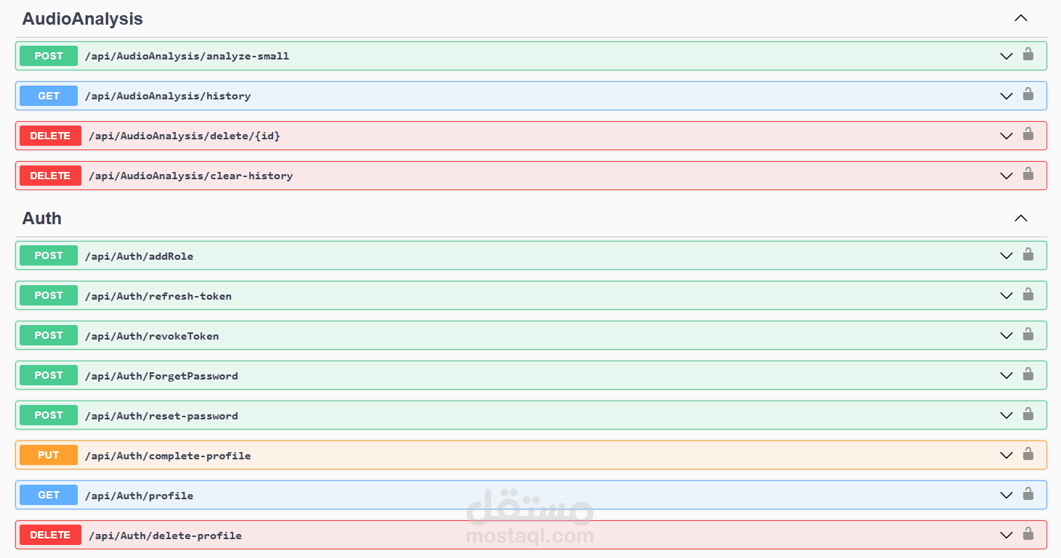This screenshot has height=558, width=1061.
Task: Click the lock icon for analyze-small endpoint
Action: point(1028,54)
